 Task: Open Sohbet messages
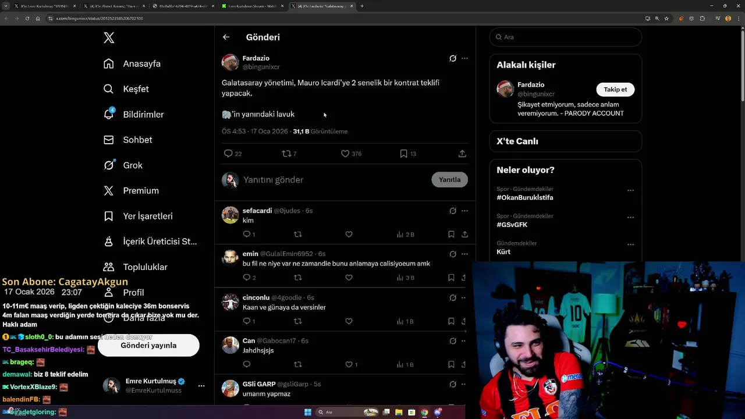[128, 140]
